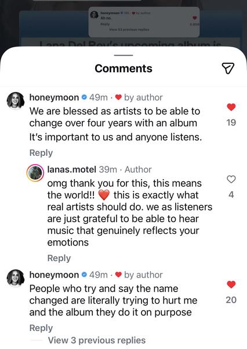
Task: Expand View 3 previous replies
Action: pyautogui.click(x=97, y=340)
